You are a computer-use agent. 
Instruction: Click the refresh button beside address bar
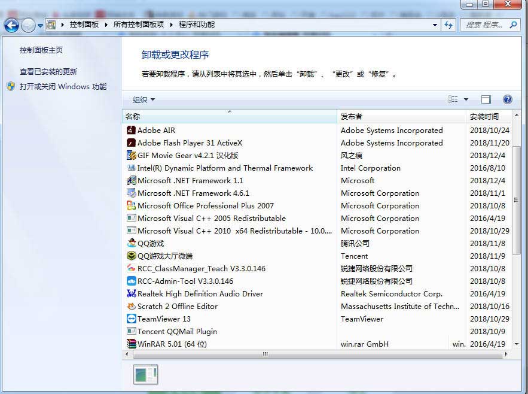448,25
